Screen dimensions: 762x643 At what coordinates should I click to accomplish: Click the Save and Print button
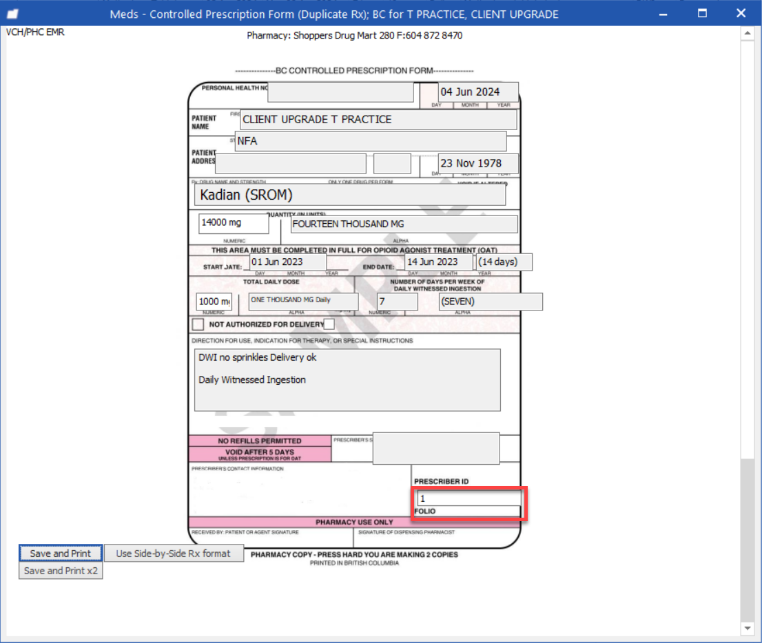[60, 553]
